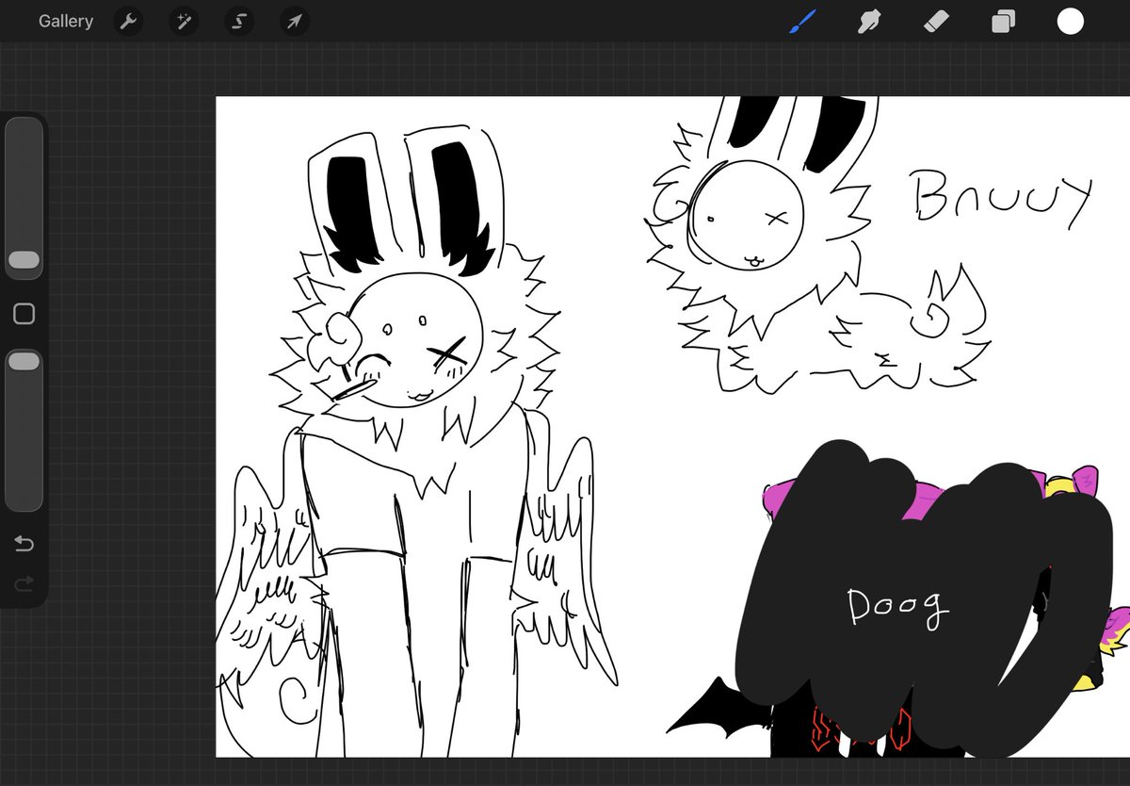Open the Gallery
This screenshot has height=786, width=1130.
tap(66, 22)
